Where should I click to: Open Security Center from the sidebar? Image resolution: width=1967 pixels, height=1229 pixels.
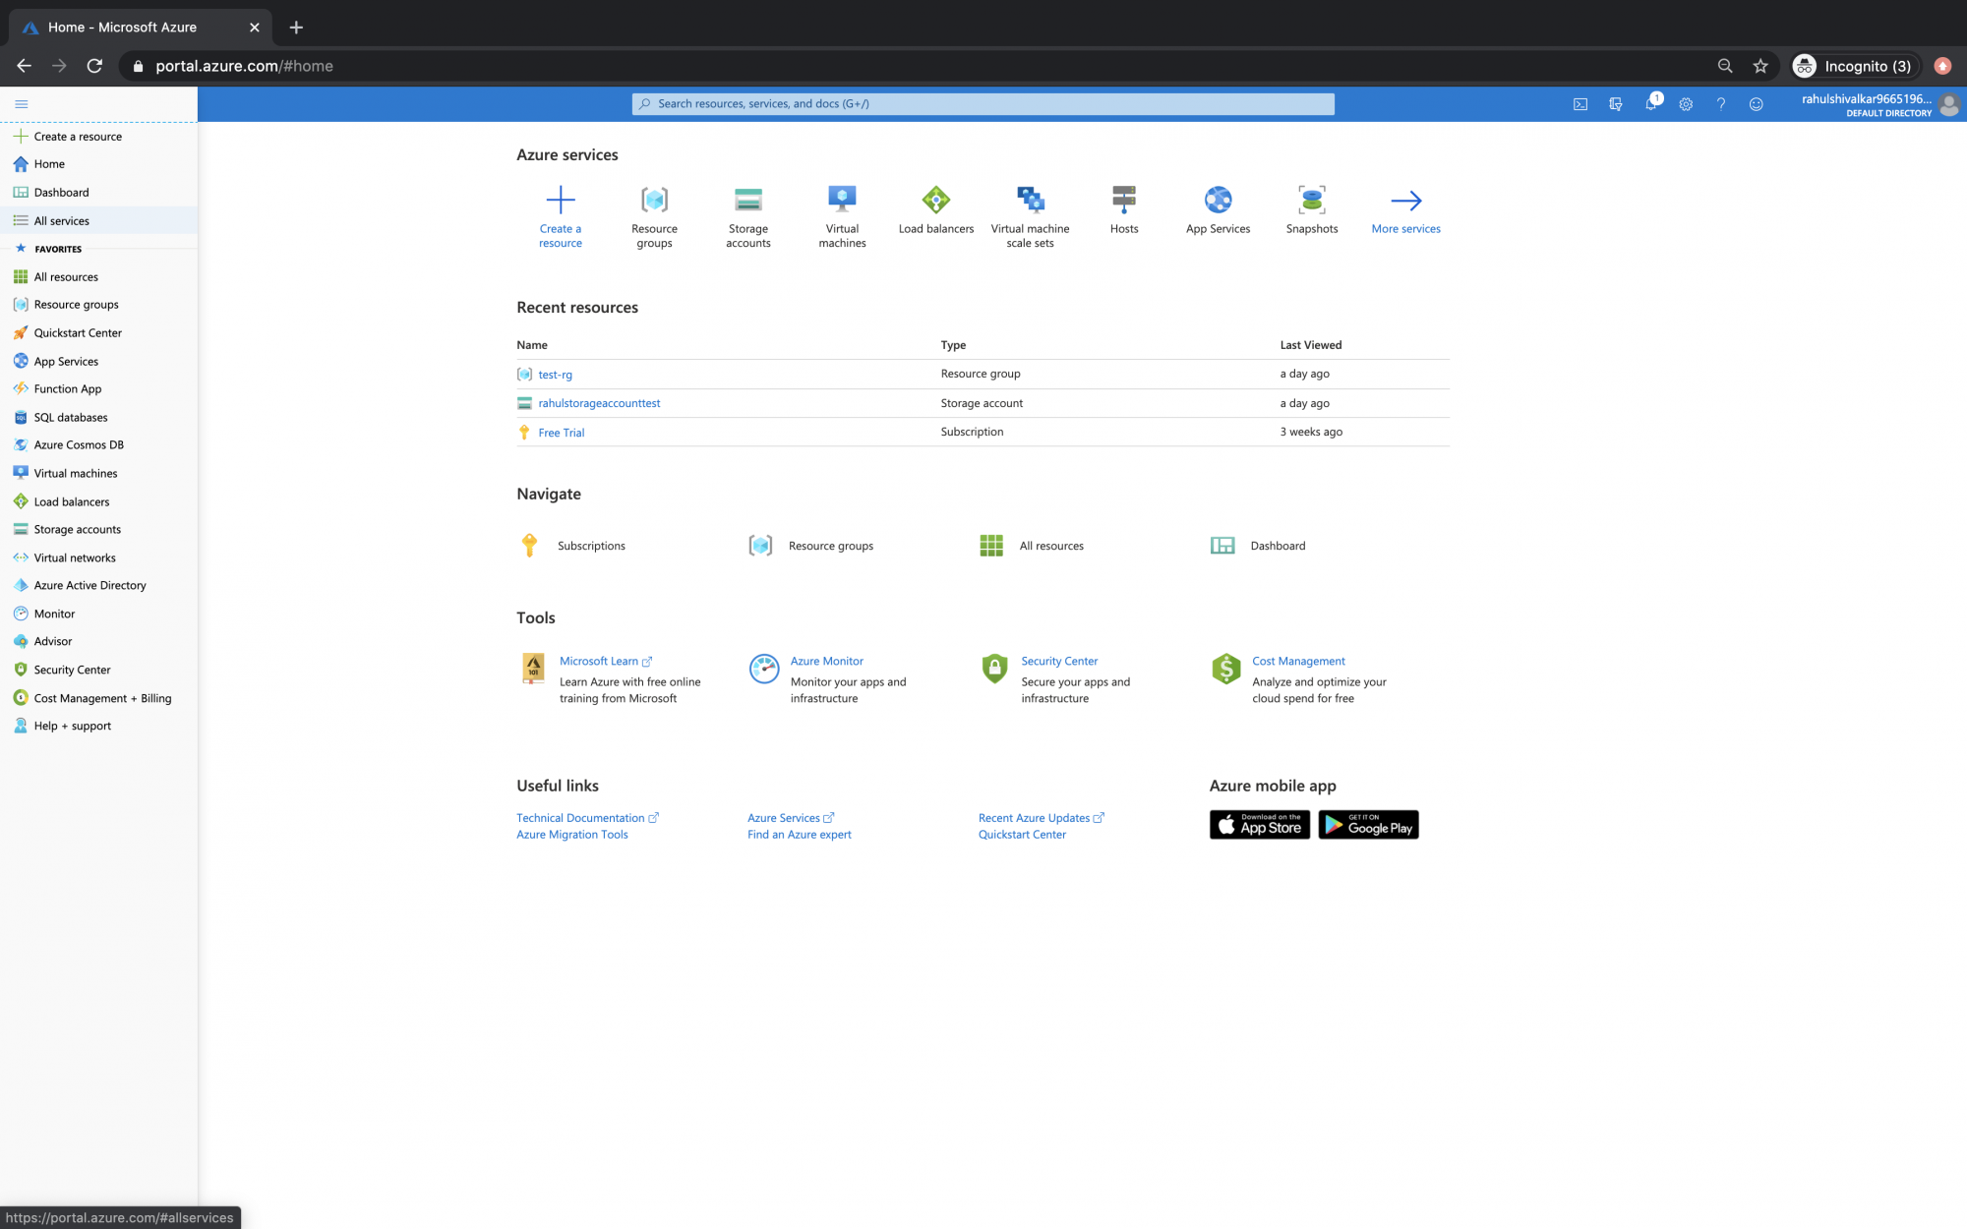click(x=71, y=670)
